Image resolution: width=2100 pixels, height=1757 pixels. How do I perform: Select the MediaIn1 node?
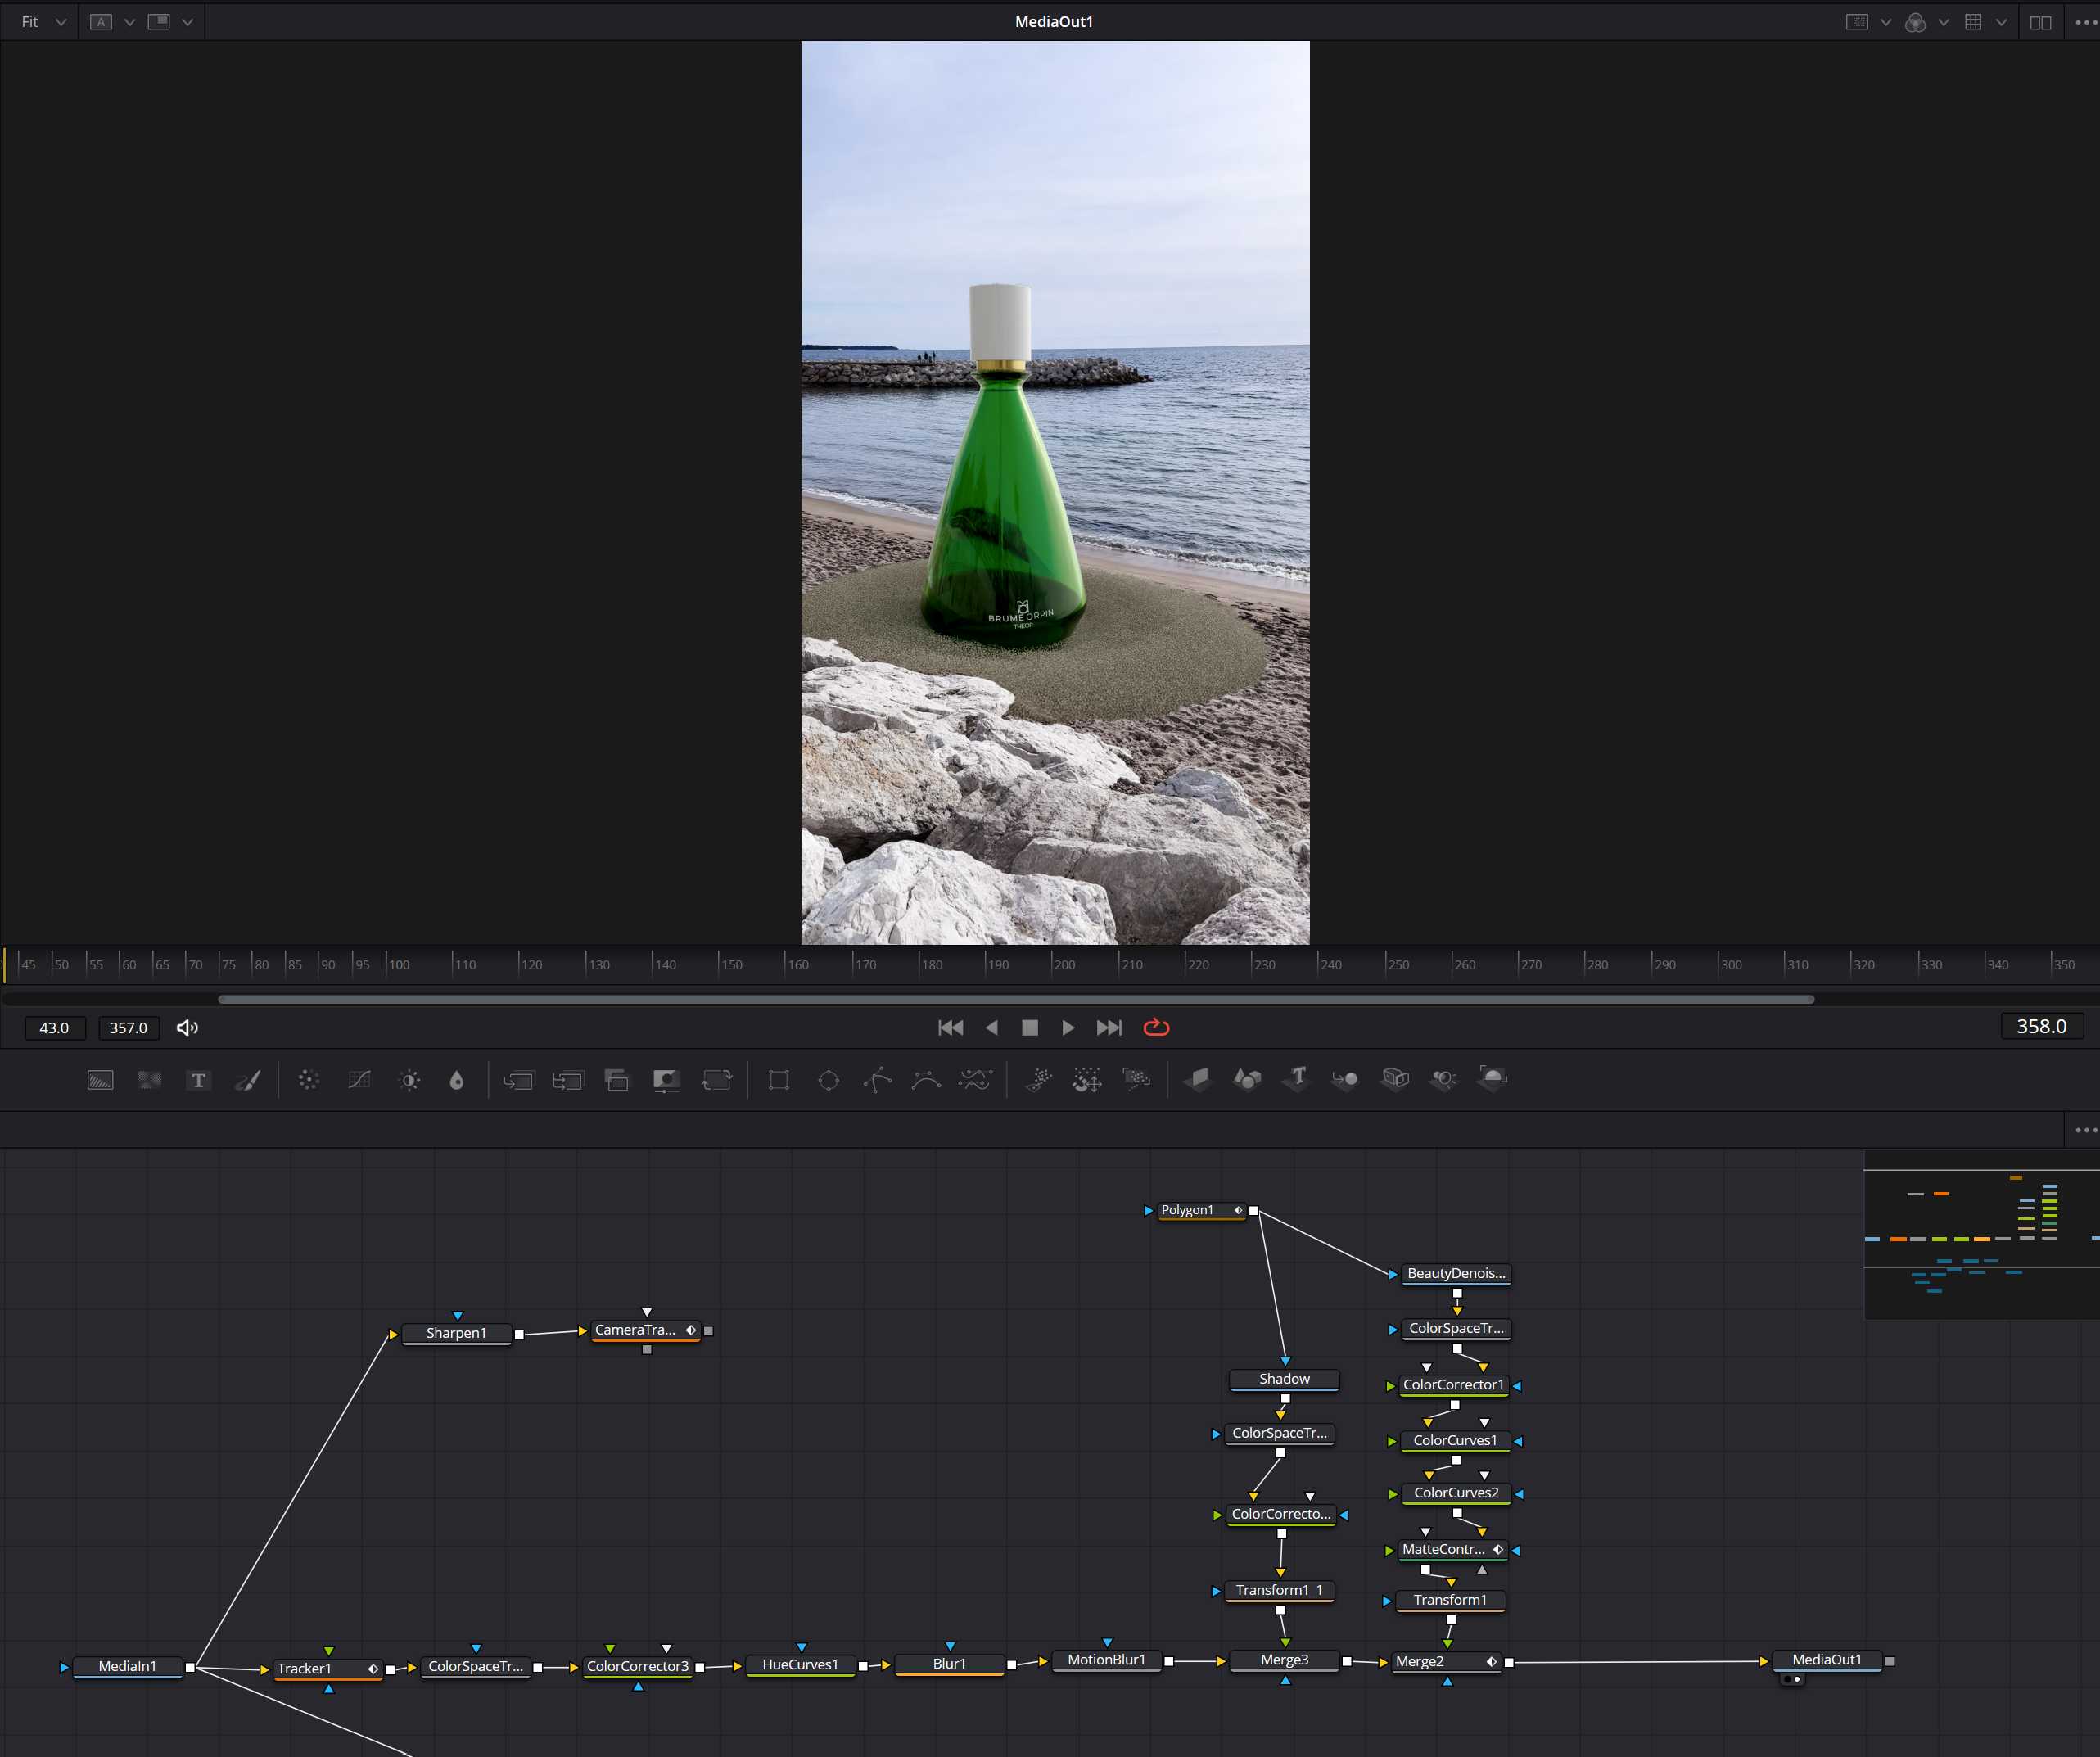[127, 1667]
